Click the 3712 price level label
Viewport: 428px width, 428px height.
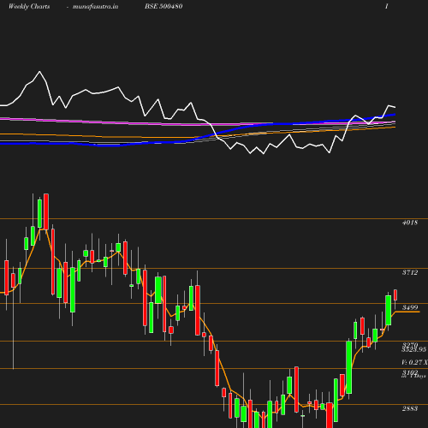tap(410, 272)
